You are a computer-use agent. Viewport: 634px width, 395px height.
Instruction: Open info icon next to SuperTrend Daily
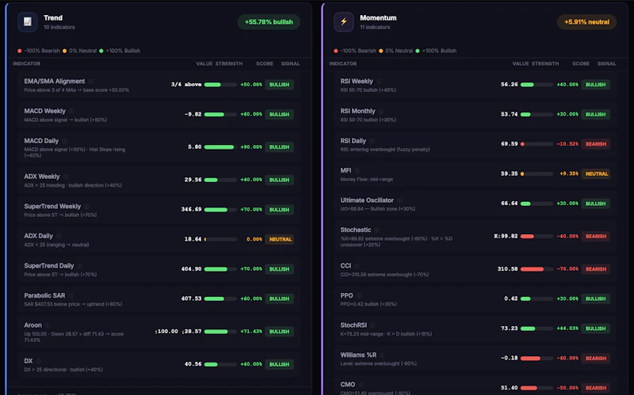pyautogui.click(x=80, y=266)
